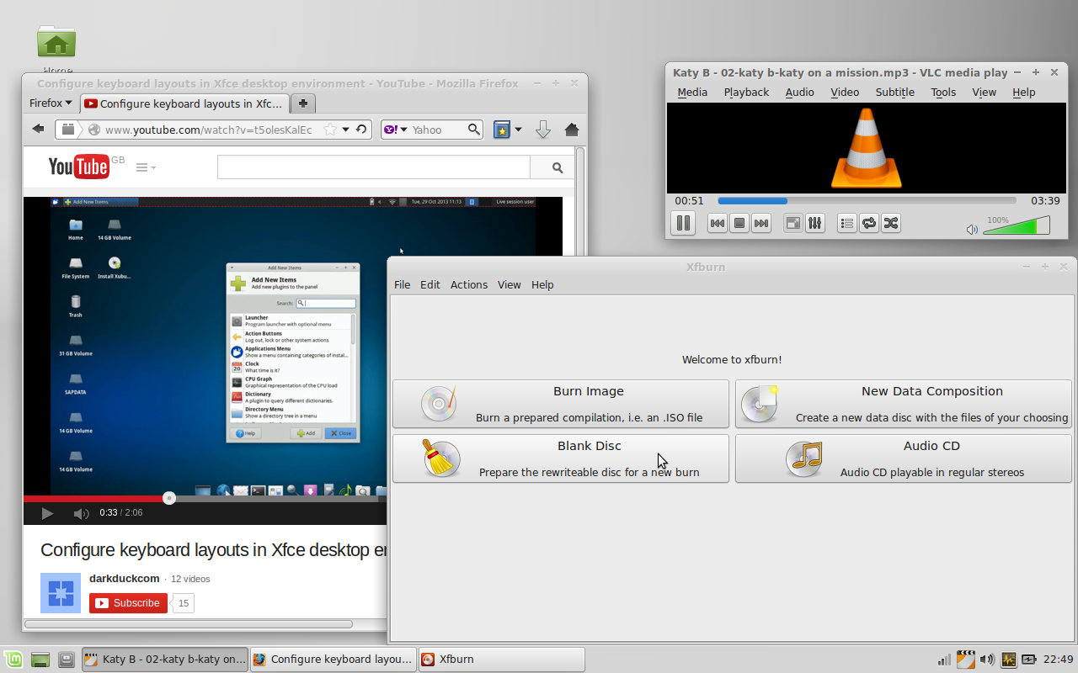Image resolution: width=1078 pixels, height=673 pixels.
Task: Open Xfburn Actions menu
Action: click(x=469, y=285)
